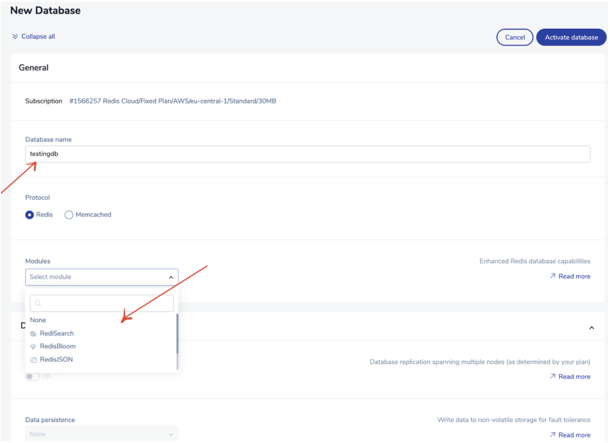Click the module search input box
610x443 pixels.
pyautogui.click(x=102, y=303)
